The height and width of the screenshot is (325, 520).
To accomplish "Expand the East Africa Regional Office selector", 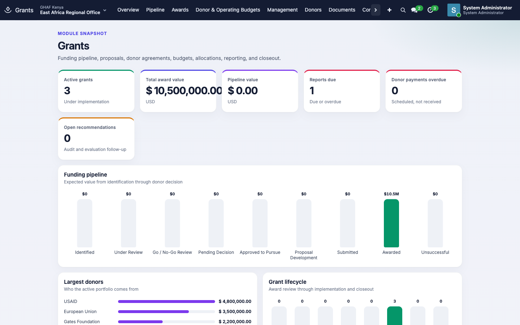I will [73, 10].
